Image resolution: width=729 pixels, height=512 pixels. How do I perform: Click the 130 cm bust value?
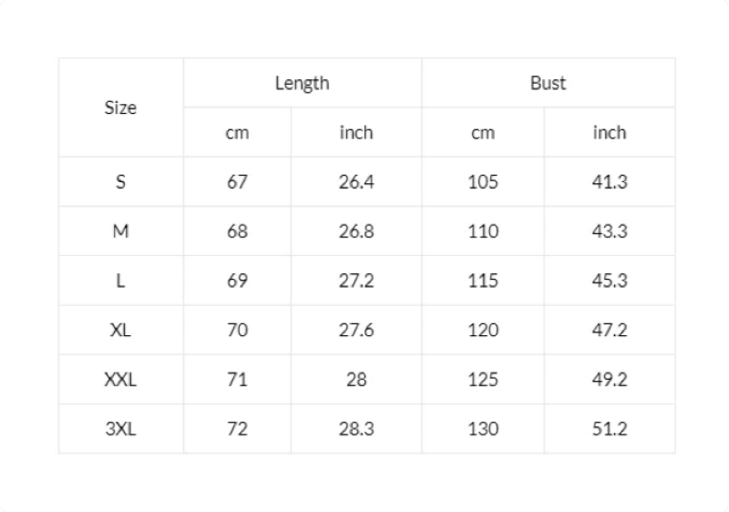coord(483,428)
